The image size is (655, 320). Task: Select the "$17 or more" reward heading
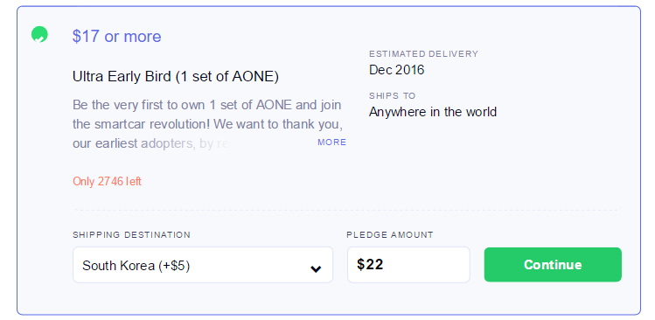pyautogui.click(x=116, y=37)
